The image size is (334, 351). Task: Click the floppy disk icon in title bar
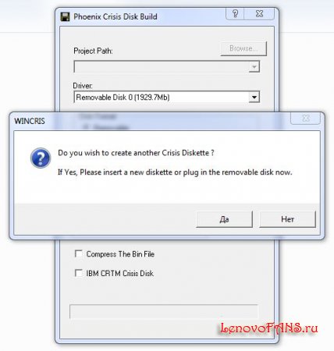(65, 16)
